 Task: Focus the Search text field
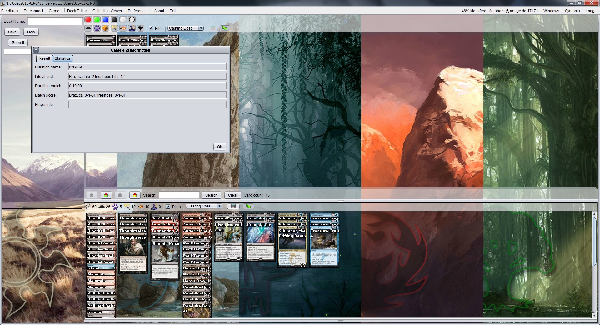pos(179,195)
